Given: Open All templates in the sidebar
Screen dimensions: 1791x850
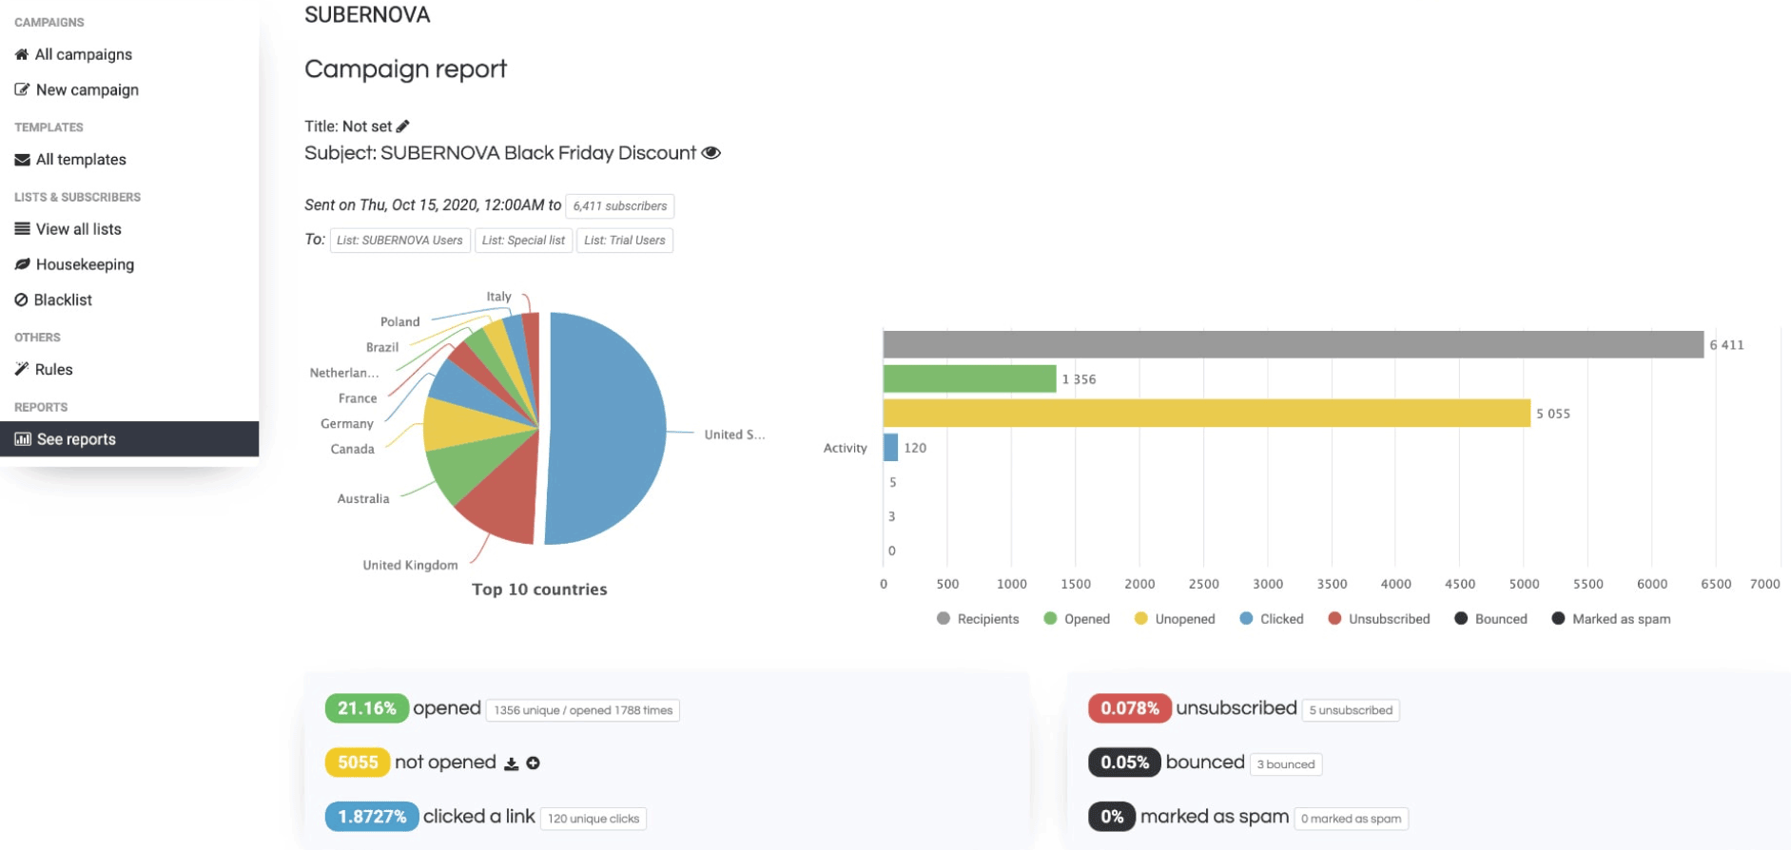Looking at the screenshot, I should (70, 160).
